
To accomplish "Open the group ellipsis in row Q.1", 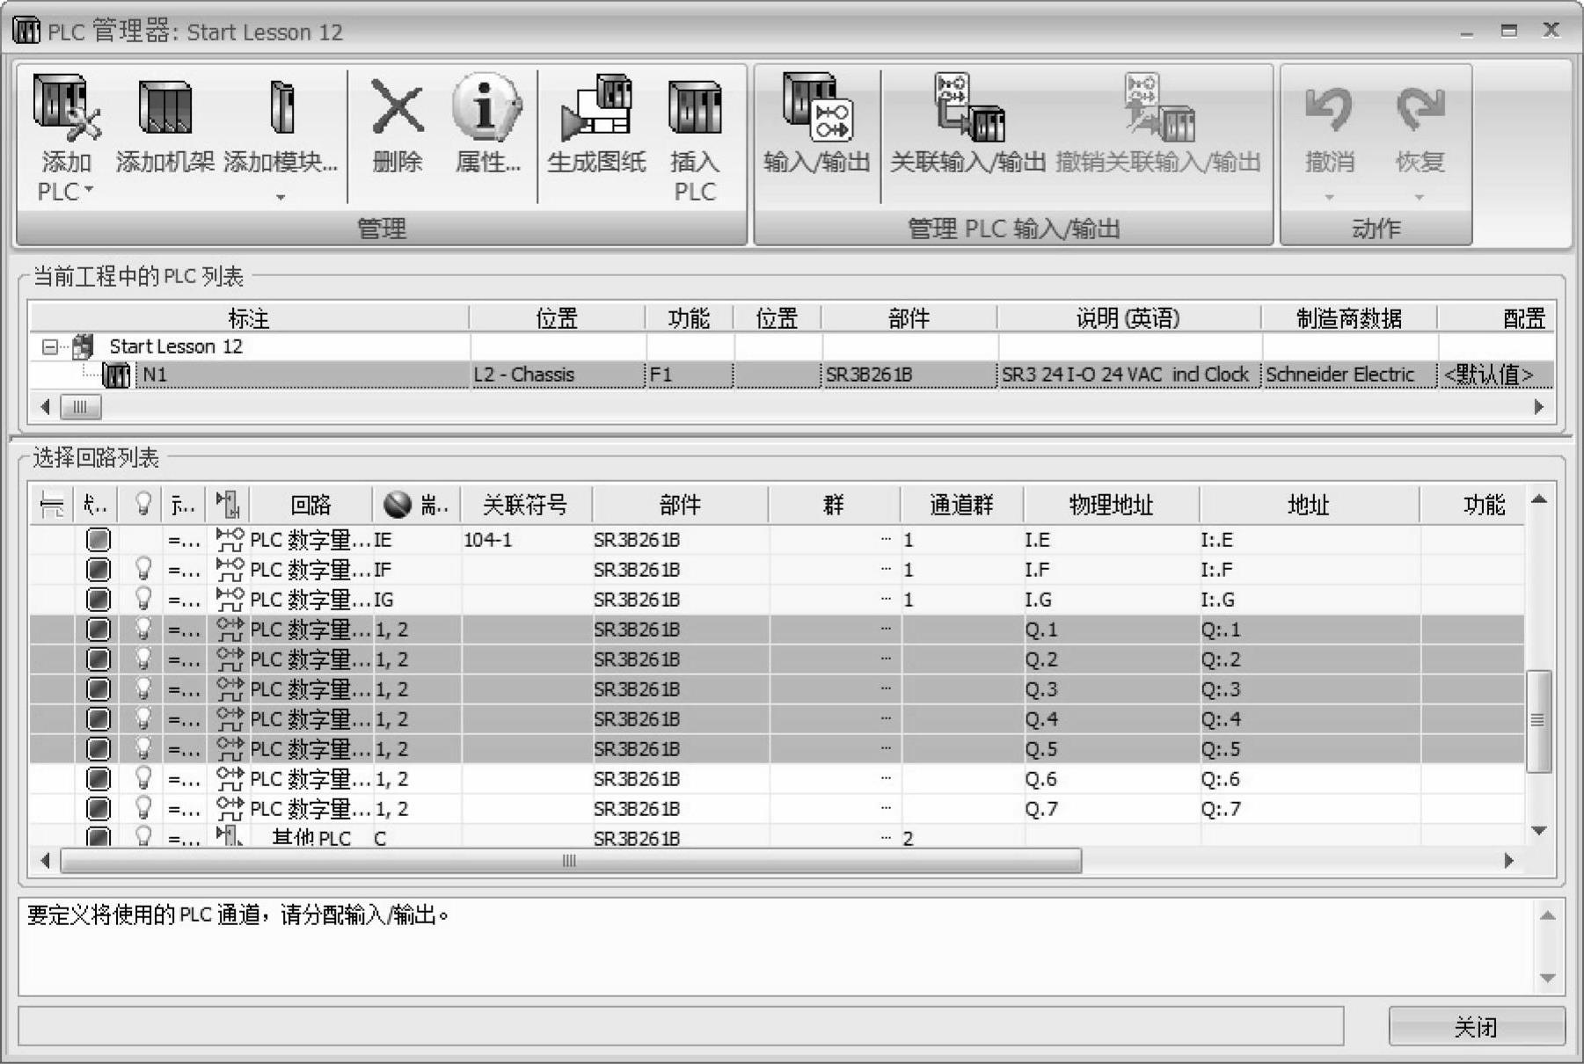I will [886, 630].
